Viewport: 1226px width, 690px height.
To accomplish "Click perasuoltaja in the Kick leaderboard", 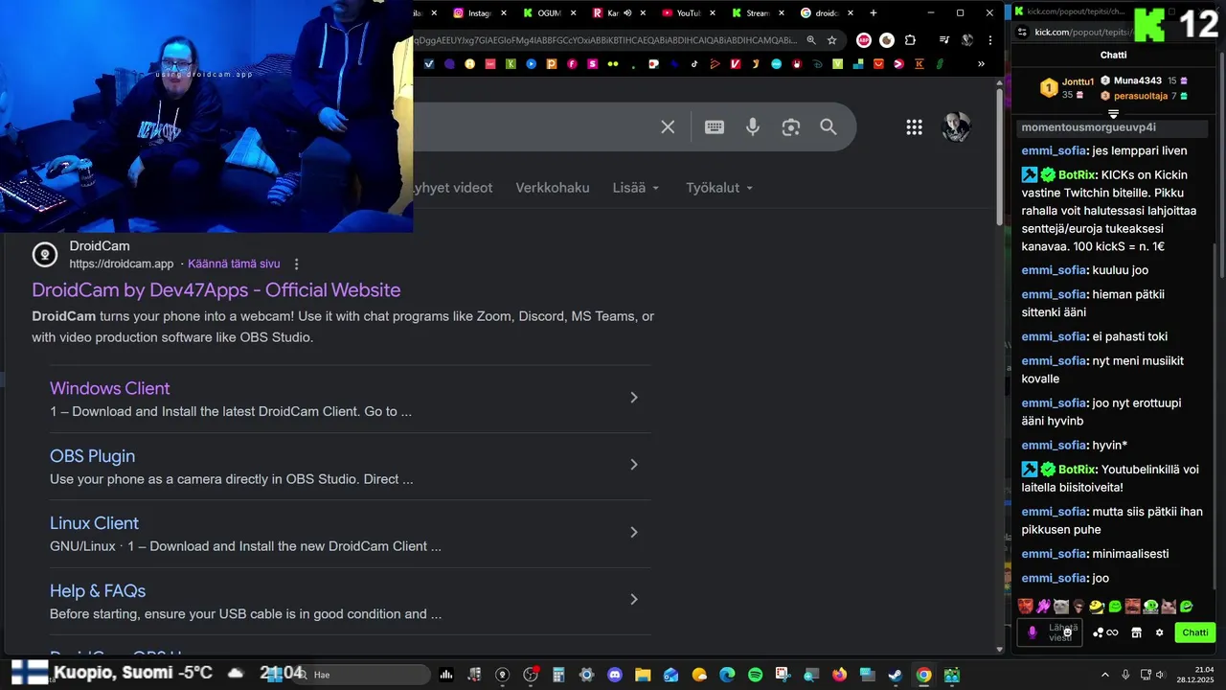I will 1141,96.
